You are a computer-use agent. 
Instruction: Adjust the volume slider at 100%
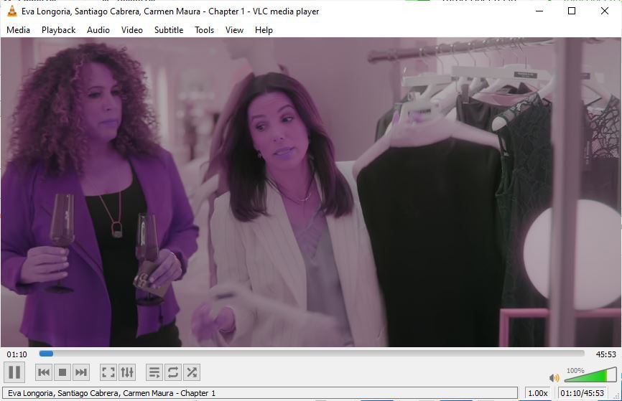(590, 374)
